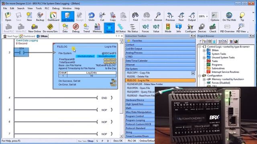Image resolution: width=257 pixels, height=144 pixels.
Task: Open the zoom percentage dropdown
Action: [207, 16]
